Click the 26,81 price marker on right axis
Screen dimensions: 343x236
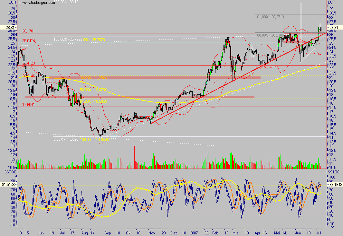click(x=335, y=28)
